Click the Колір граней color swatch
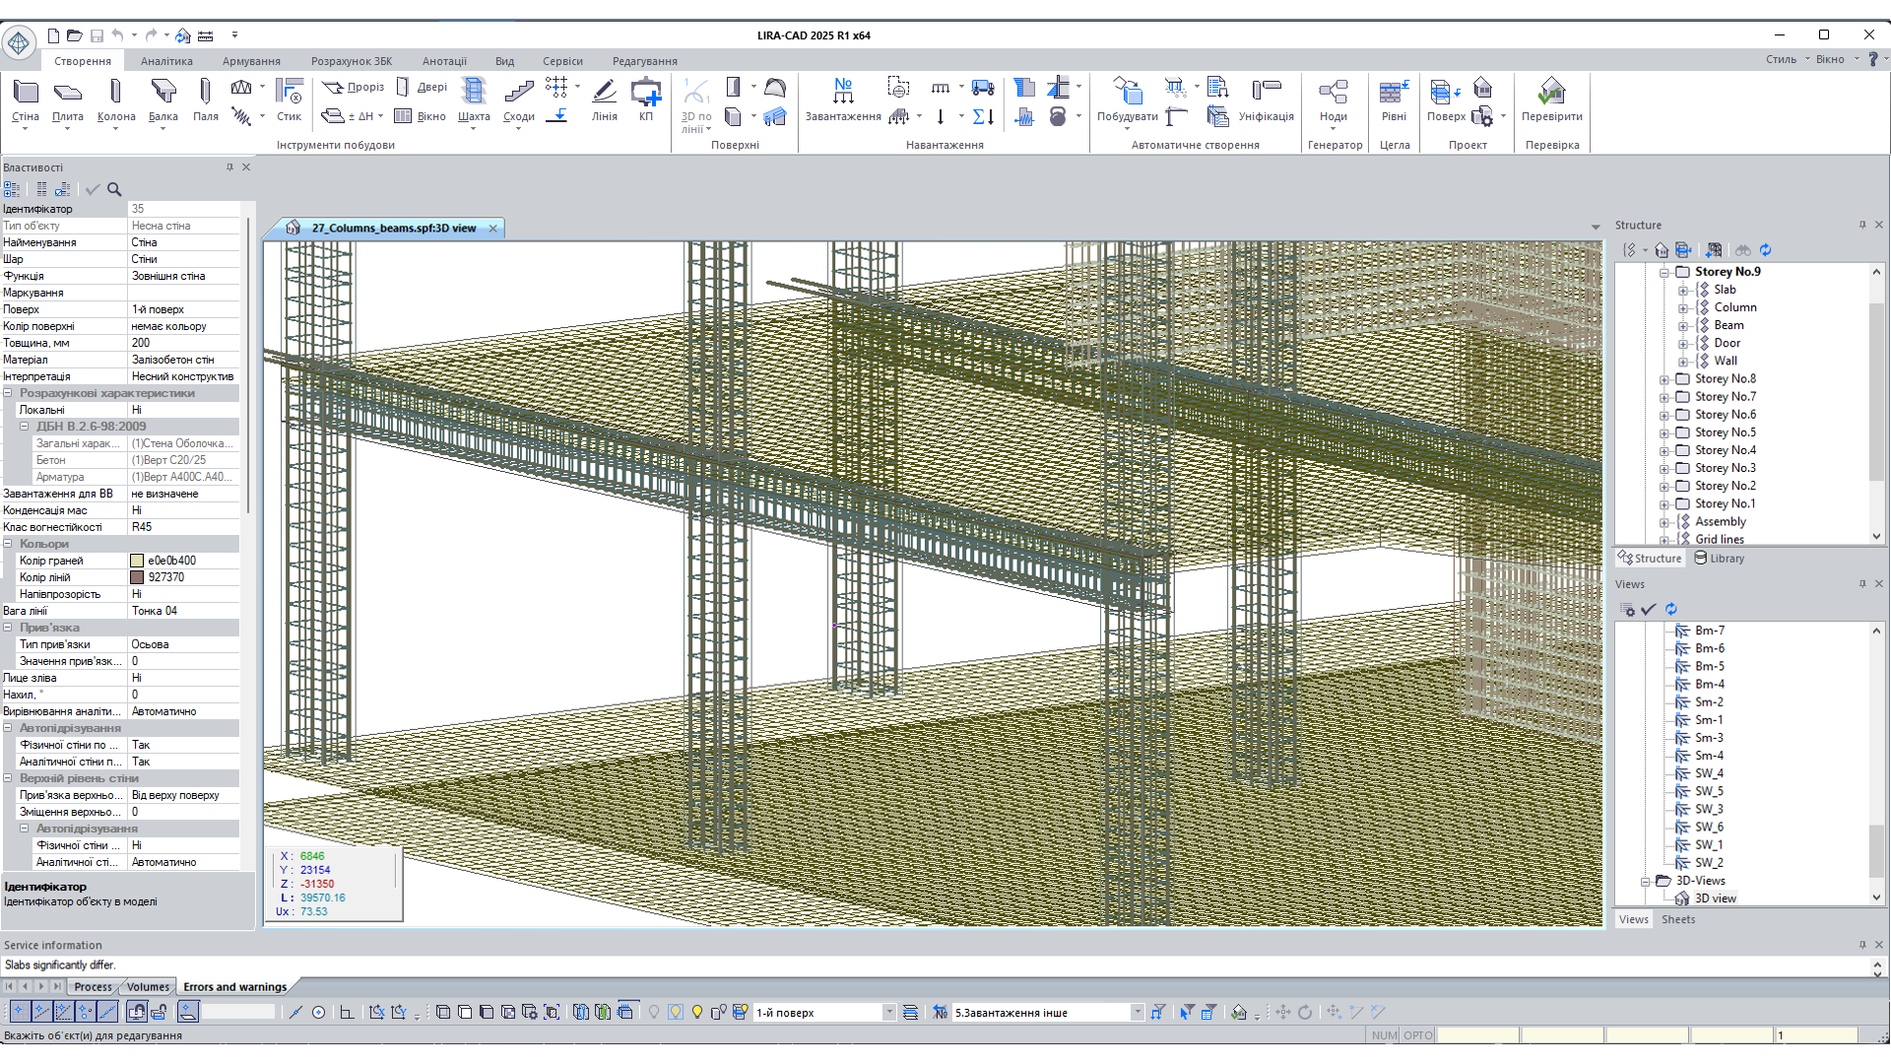Viewport: 1891px width, 1064px height. 137,561
